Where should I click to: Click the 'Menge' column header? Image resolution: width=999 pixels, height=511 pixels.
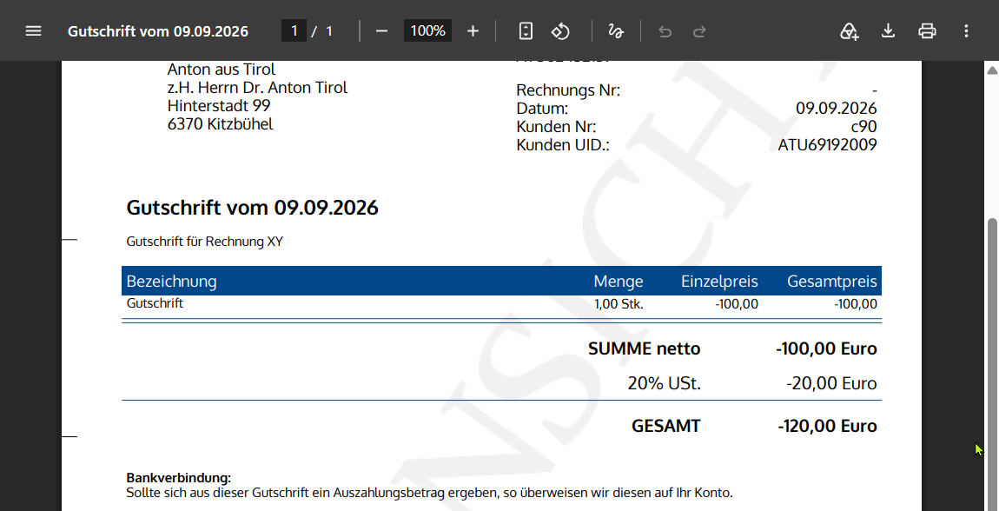(618, 281)
